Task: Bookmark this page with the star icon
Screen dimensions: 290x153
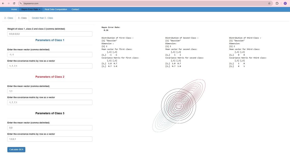Action: pyautogui.click(x=269, y=3)
